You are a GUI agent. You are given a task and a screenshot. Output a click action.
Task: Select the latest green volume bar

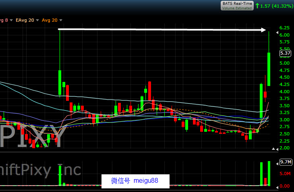click(269, 173)
